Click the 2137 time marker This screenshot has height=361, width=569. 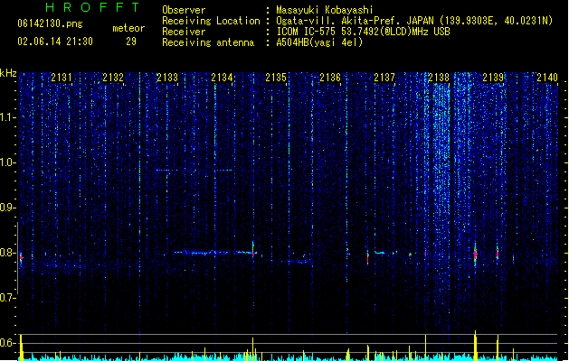point(384,78)
